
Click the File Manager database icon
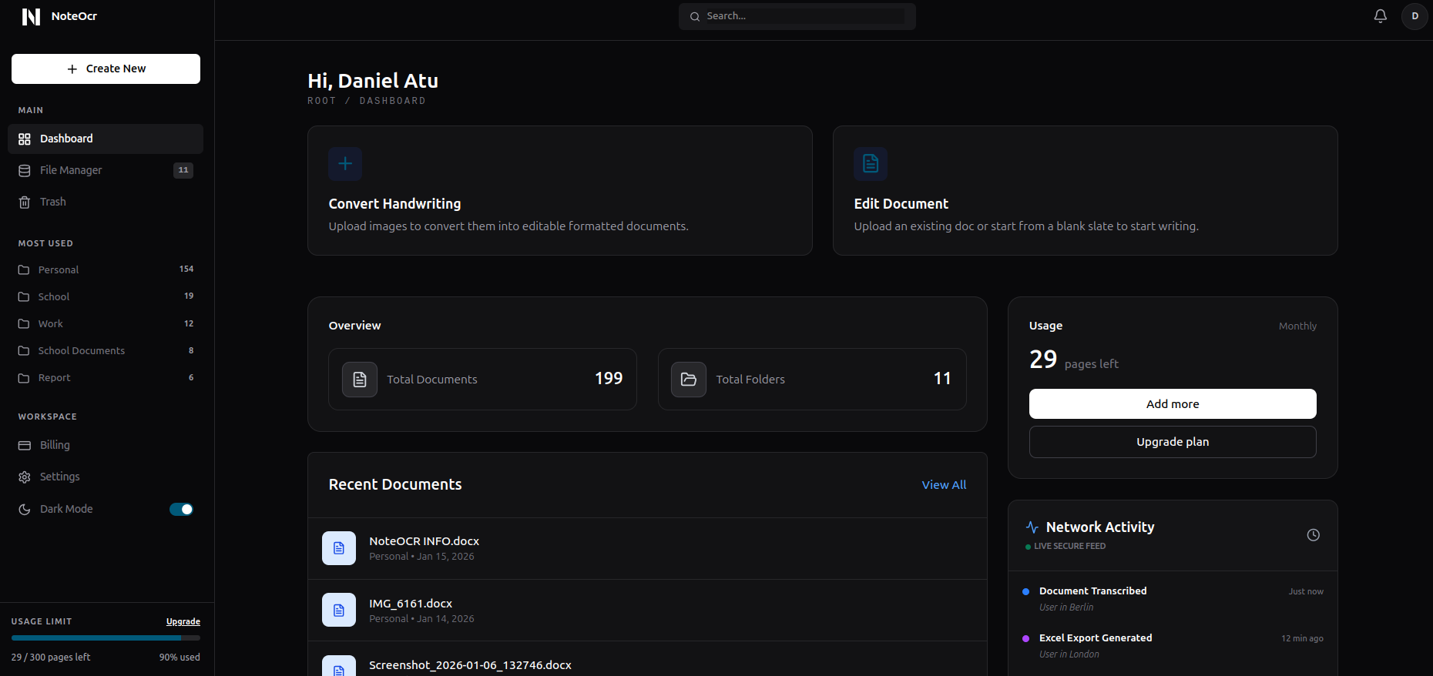pos(25,171)
